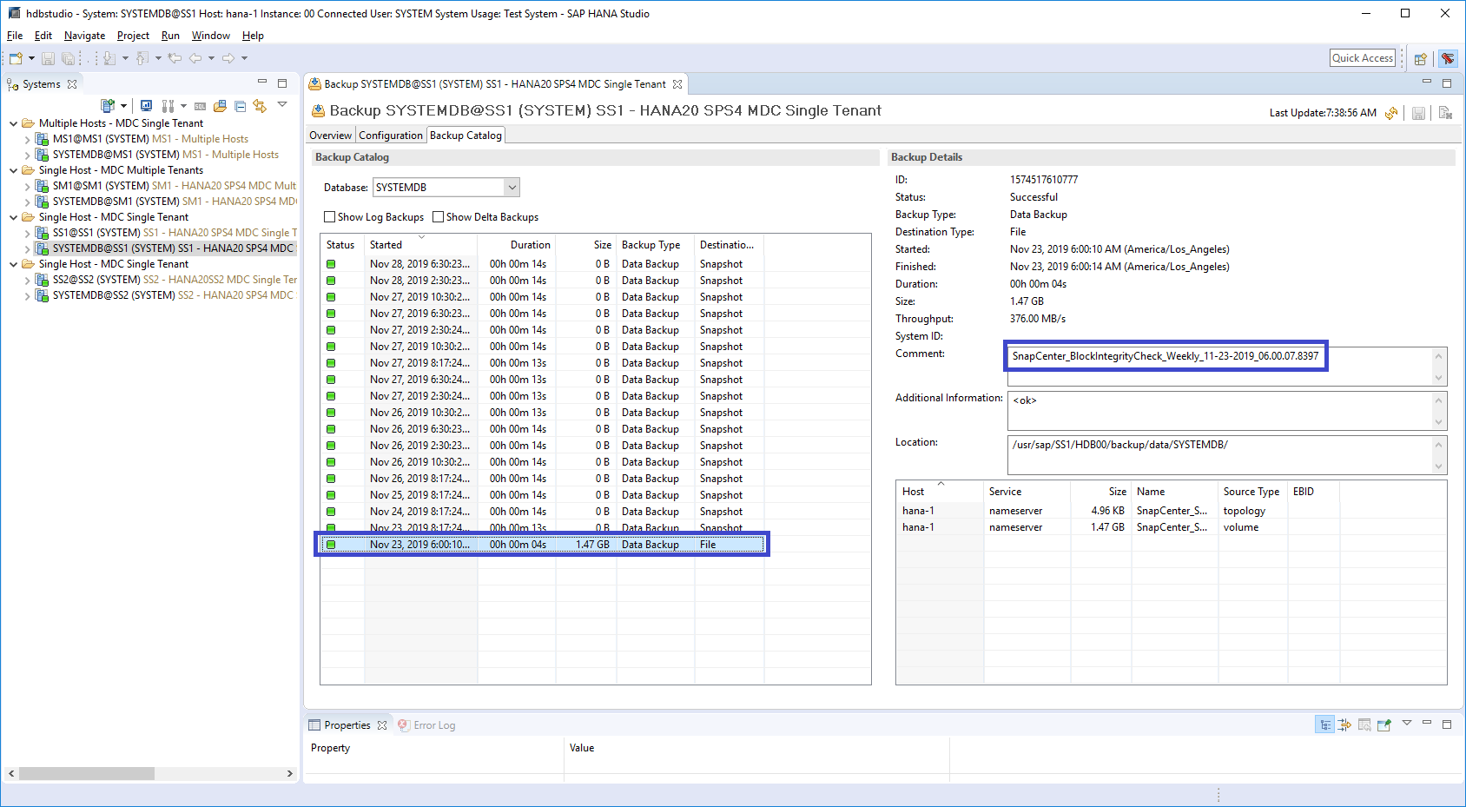Click the Add System icon in Systems panel

(x=108, y=106)
